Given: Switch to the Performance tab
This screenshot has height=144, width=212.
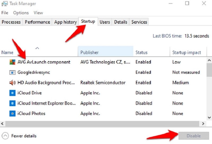Looking at the screenshot, I should pos(37,22).
